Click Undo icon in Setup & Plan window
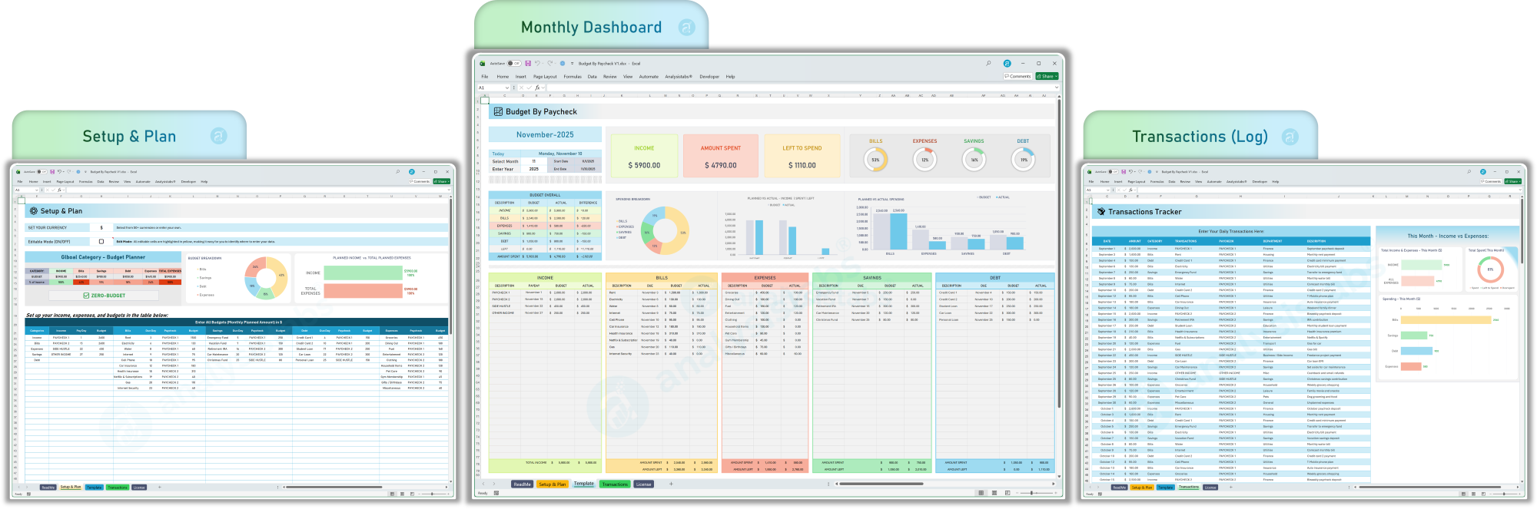This screenshot has height=509, width=1537. [59, 172]
